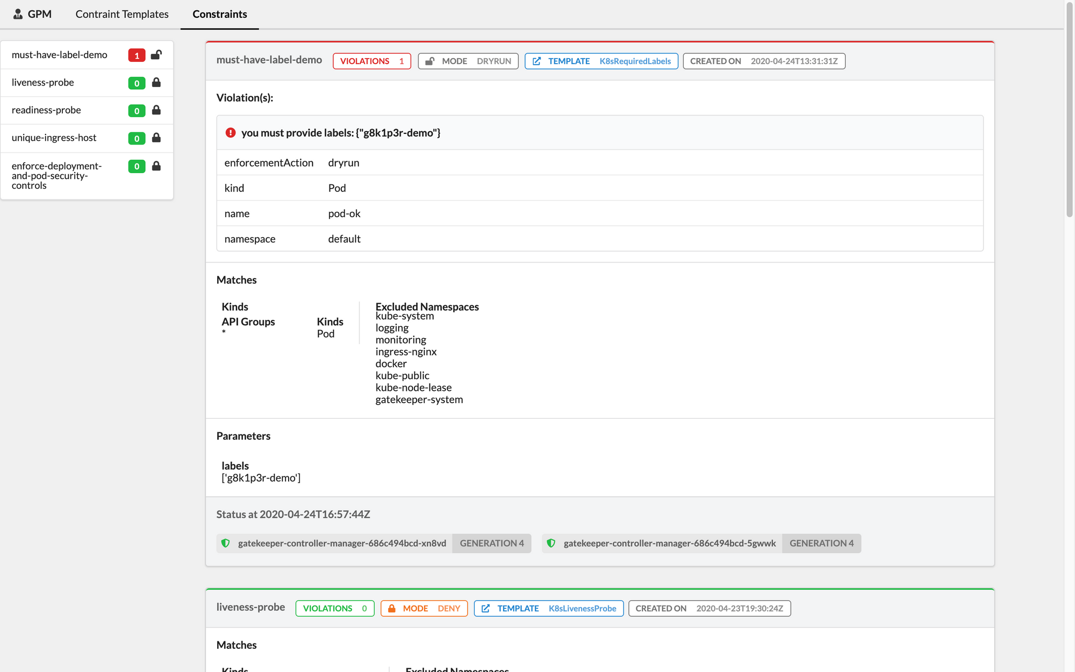Click the vertical page scrollbar thumb
The height and width of the screenshot is (672, 1075).
click(x=1070, y=108)
